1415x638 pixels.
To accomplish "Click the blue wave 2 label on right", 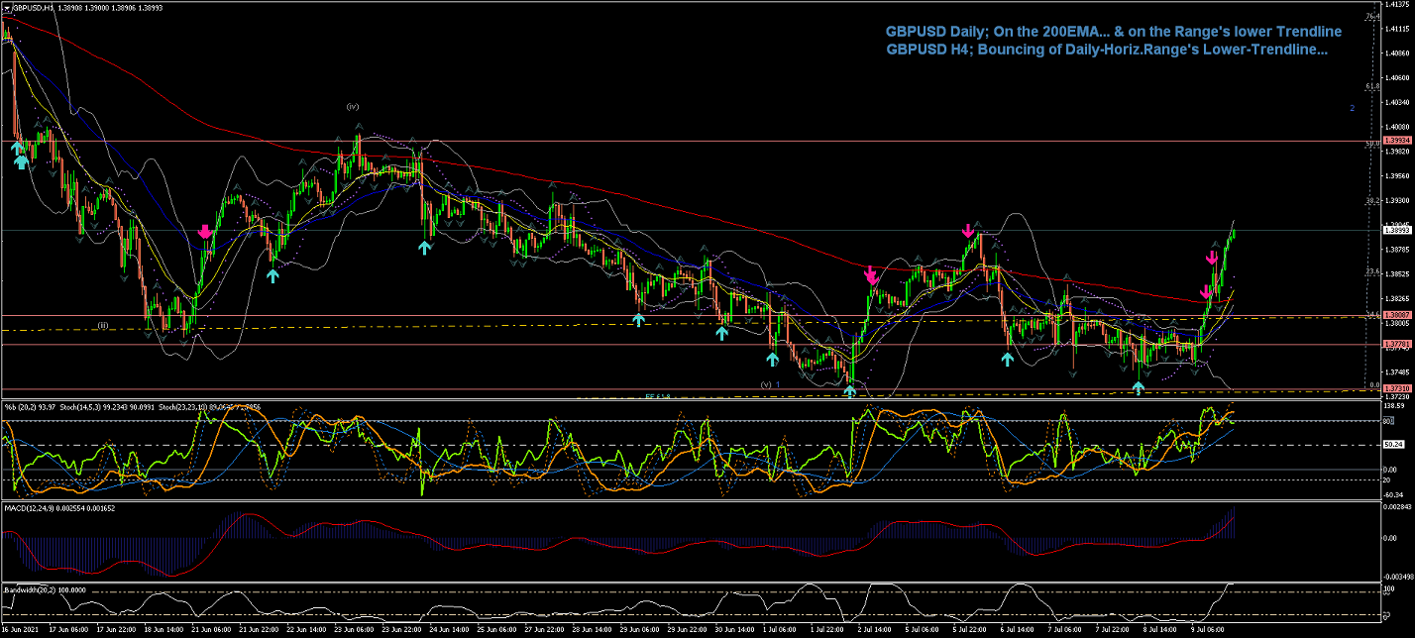I will [1352, 107].
